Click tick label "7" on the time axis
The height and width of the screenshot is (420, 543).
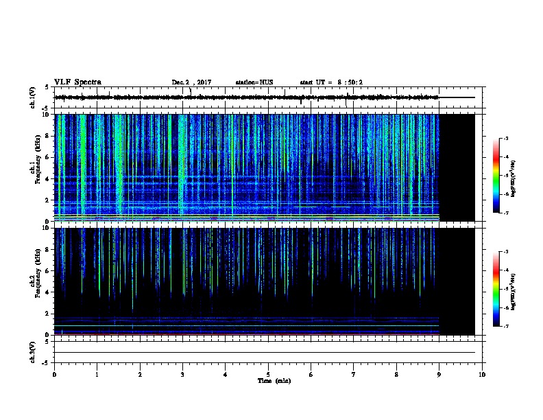click(354, 375)
